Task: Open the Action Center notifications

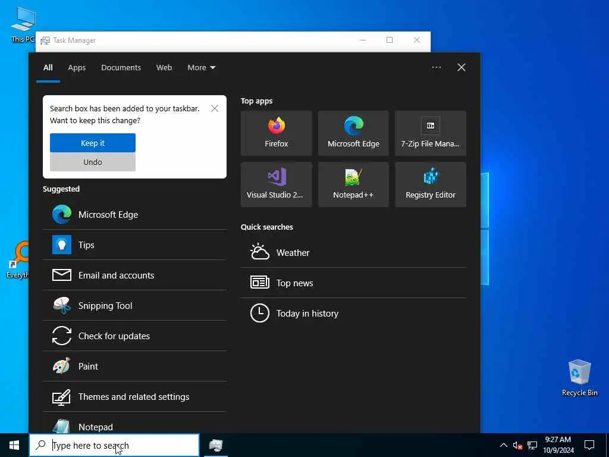Action: [x=589, y=445]
